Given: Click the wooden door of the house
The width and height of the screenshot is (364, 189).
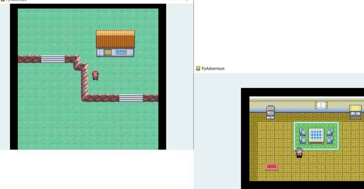Looking at the screenshot, I should (107, 53).
